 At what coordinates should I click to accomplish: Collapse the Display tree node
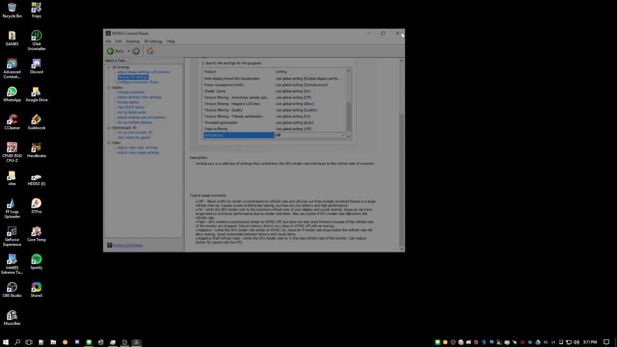[108, 87]
